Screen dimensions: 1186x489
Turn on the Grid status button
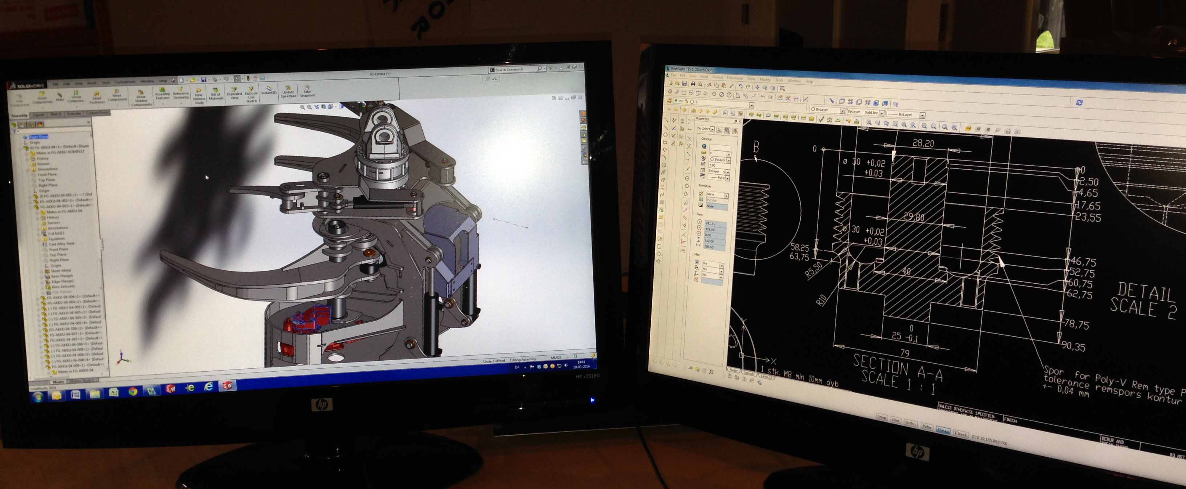click(x=895, y=420)
